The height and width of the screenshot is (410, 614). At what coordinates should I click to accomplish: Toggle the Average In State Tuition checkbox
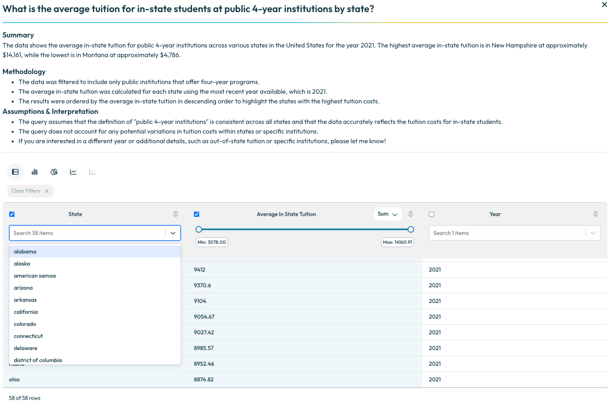(x=196, y=214)
